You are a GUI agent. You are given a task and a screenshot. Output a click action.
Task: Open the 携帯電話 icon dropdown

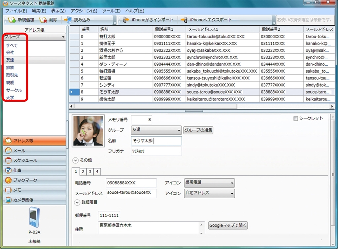pos(209,183)
